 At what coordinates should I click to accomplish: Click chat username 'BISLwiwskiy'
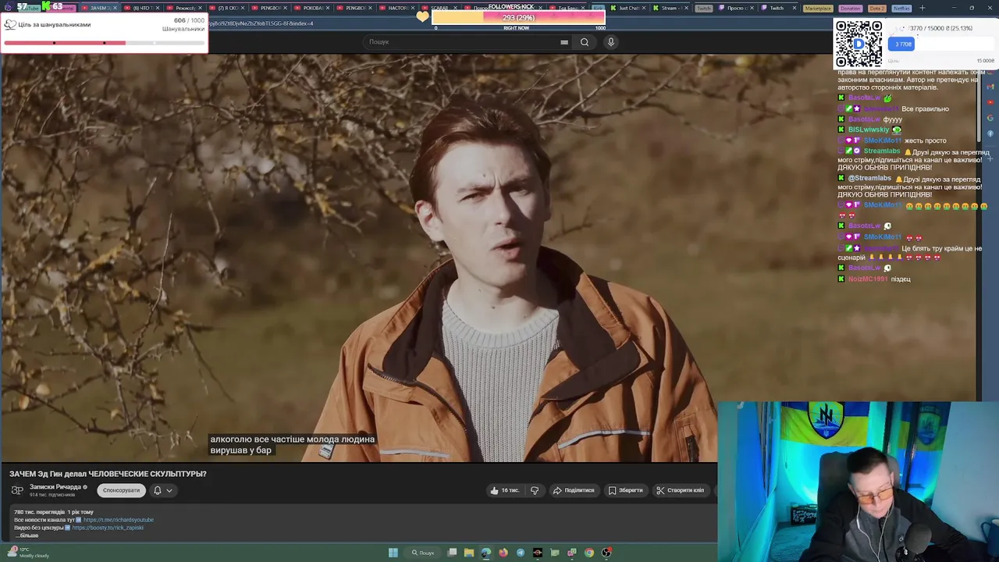tap(869, 130)
